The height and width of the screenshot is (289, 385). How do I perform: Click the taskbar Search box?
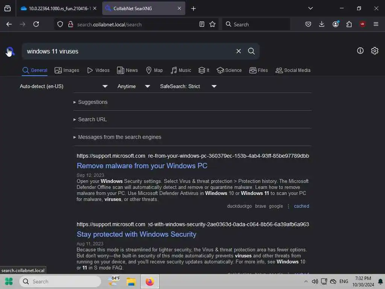coord(60,281)
